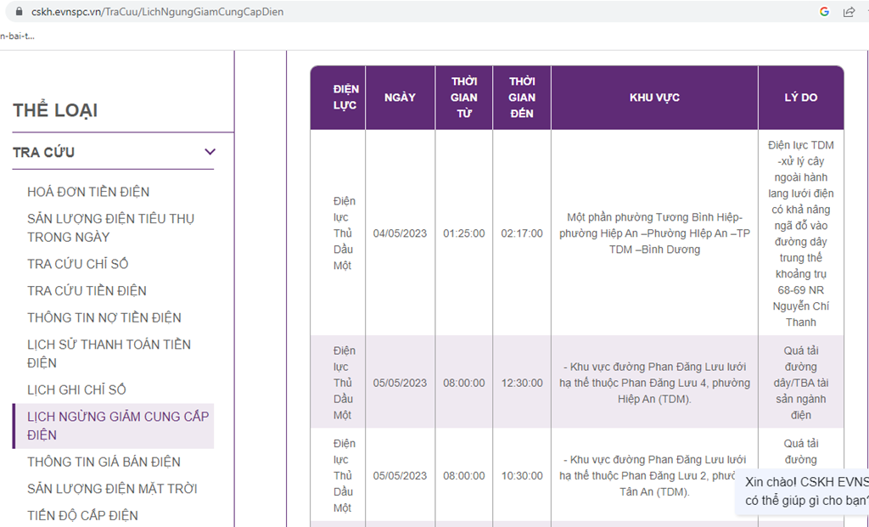Click 08:00:00 start time in 12:30:00 row
Screen dimensions: 869x527
[464, 383]
